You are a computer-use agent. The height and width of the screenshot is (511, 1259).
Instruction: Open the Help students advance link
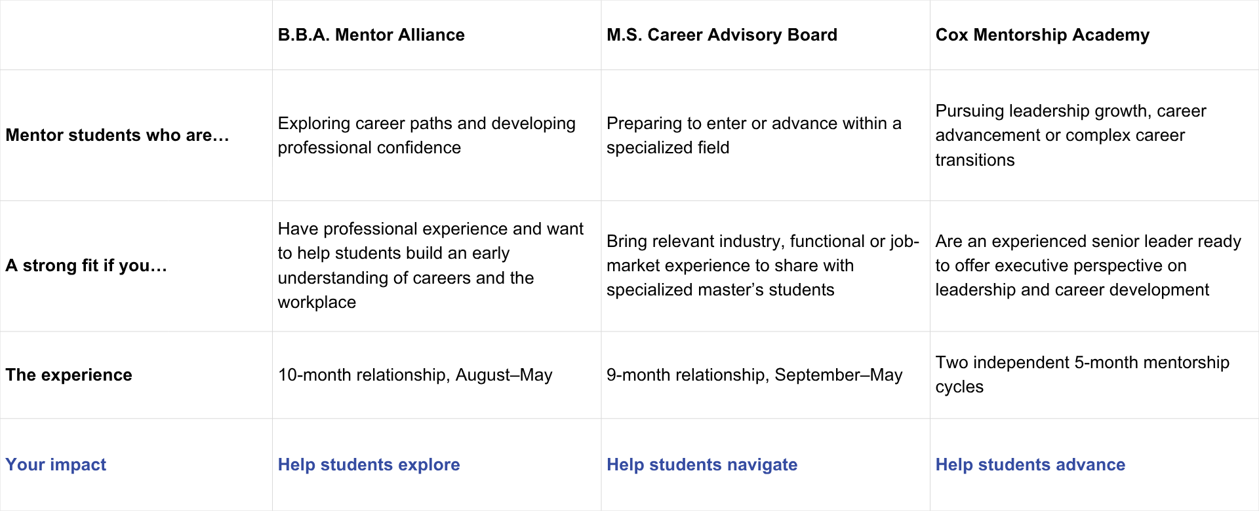(x=1031, y=464)
